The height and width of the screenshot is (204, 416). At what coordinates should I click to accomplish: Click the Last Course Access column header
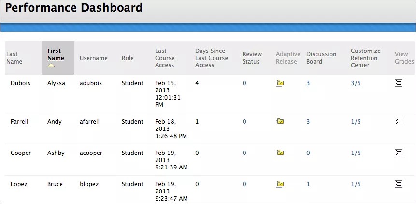pos(164,58)
